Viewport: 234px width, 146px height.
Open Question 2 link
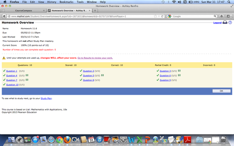[89, 71]
